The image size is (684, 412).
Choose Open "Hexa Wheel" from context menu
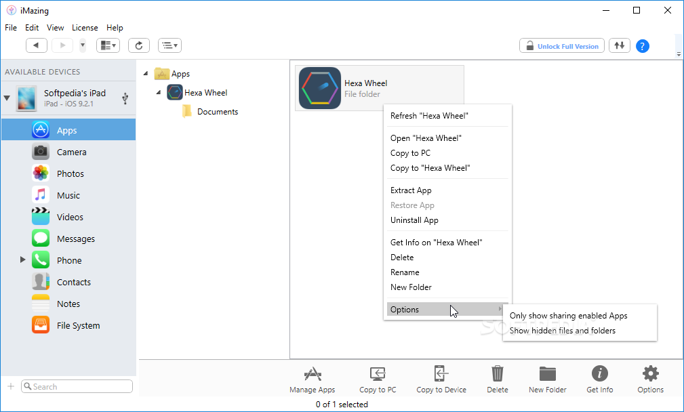click(447, 138)
